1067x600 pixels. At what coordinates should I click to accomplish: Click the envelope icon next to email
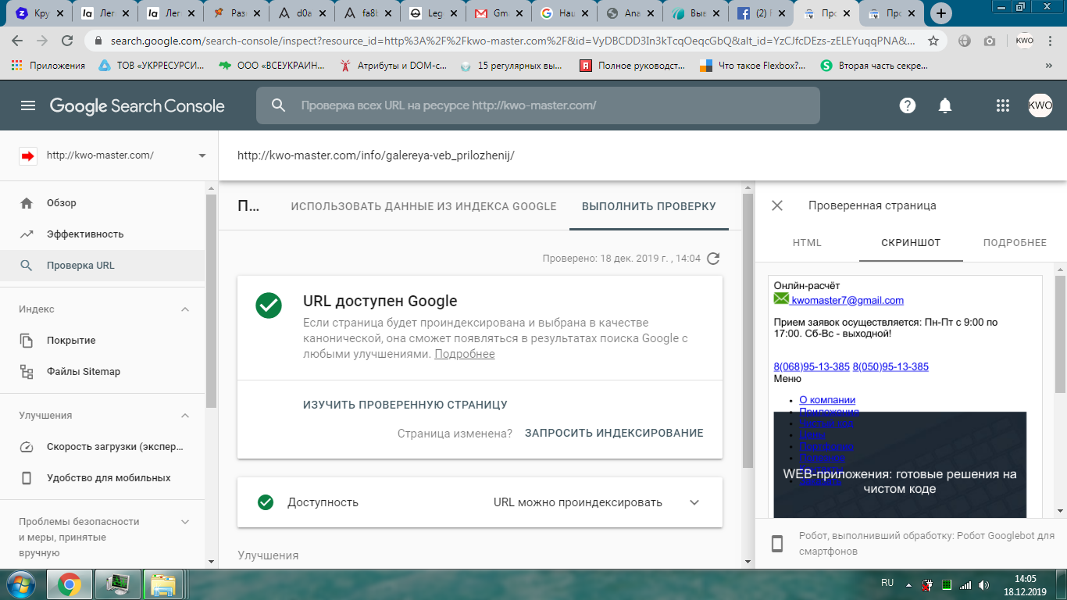(x=781, y=299)
